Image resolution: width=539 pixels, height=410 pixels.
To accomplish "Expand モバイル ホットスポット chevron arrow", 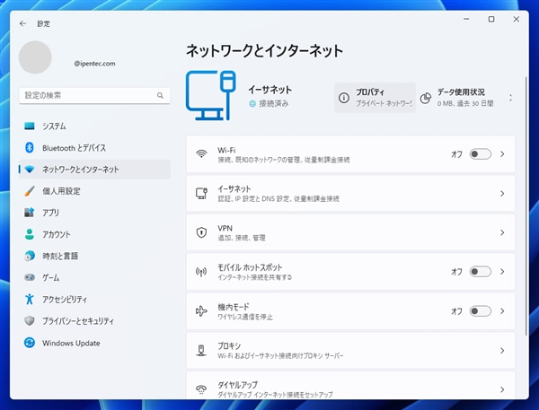I will [502, 272].
